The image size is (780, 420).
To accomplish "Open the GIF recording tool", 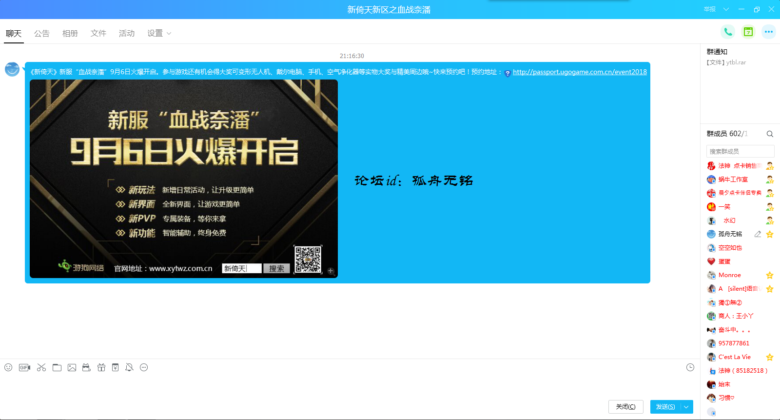I will [x=24, y=367].
